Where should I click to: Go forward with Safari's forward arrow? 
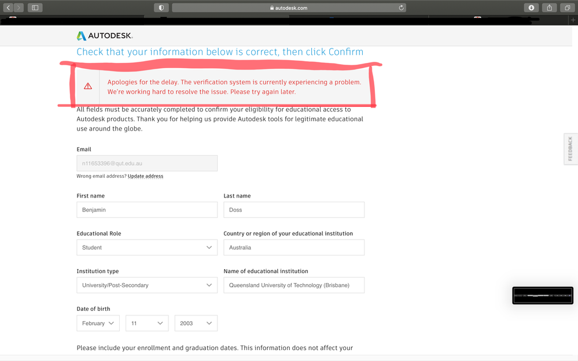[x=19, y=8]
